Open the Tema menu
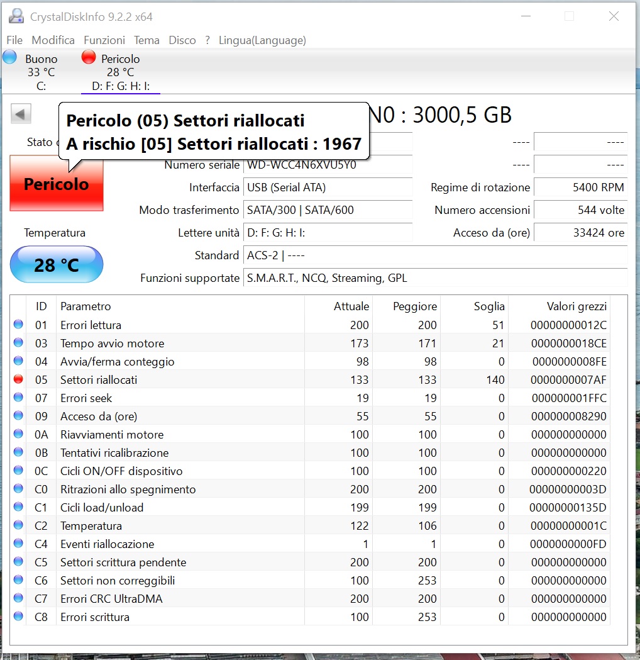Viewport: 640px width, 660px height. click(146, 40)
